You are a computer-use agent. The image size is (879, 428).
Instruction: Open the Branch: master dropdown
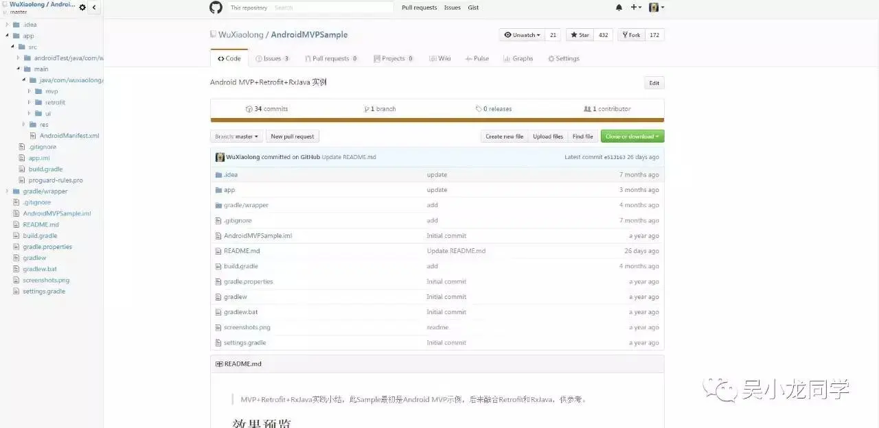point(236,136)
